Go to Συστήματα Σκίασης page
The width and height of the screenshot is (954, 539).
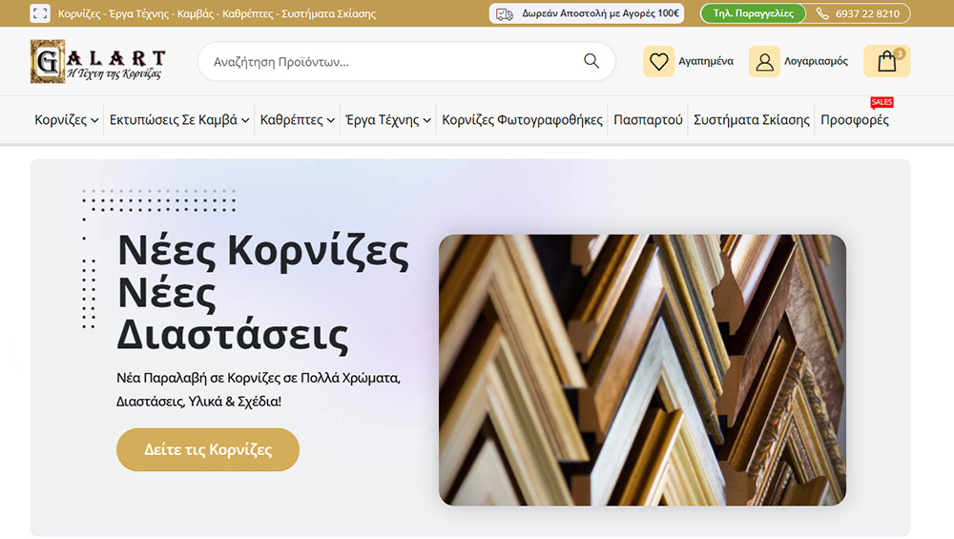pyautogui.click(x=751, y=120)
